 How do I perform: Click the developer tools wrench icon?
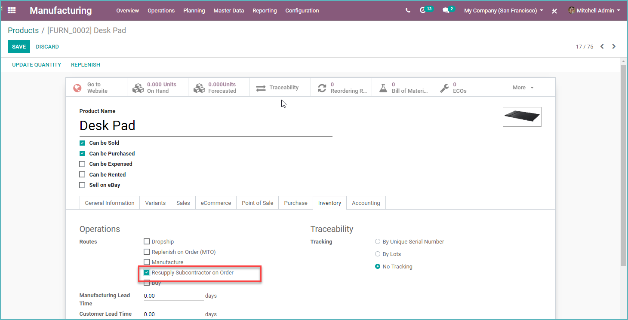tap(554, 10)
